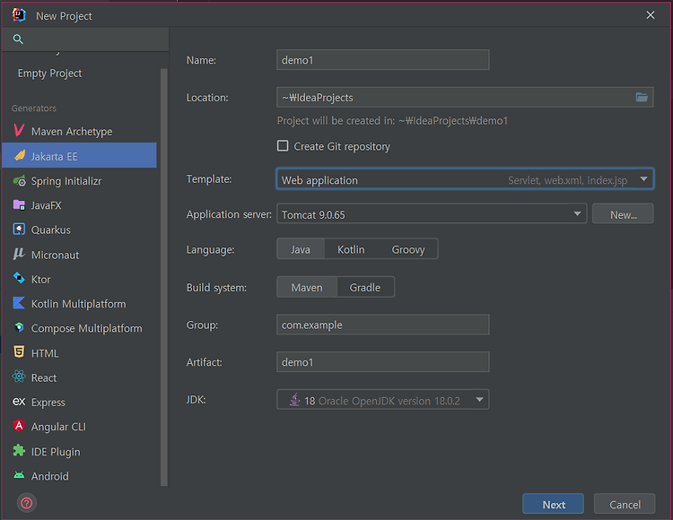Choose the Ktor icon in generators
The width and height of the screenshot is (673, 520).
[x=19, y=279]
